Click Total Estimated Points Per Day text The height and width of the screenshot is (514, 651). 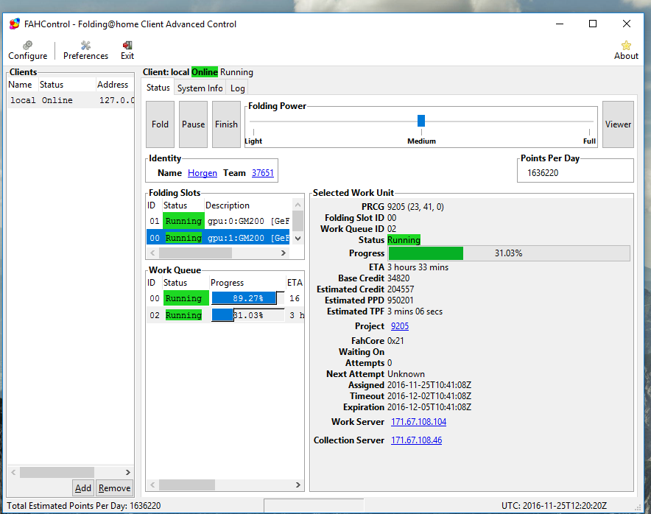click(84, 506)
